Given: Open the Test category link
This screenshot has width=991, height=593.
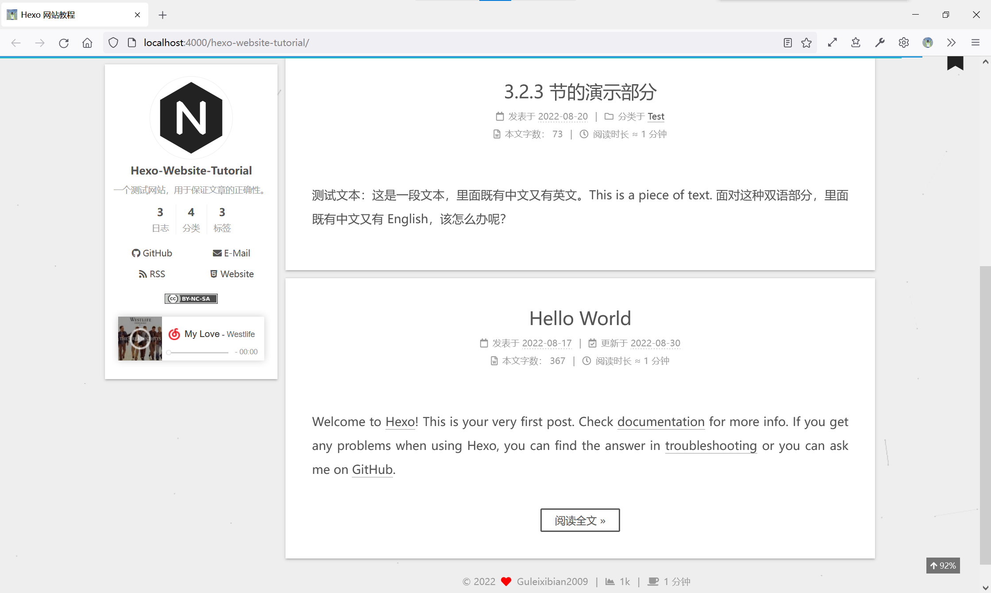Looking at the screenshot, I should coord(656,116).
